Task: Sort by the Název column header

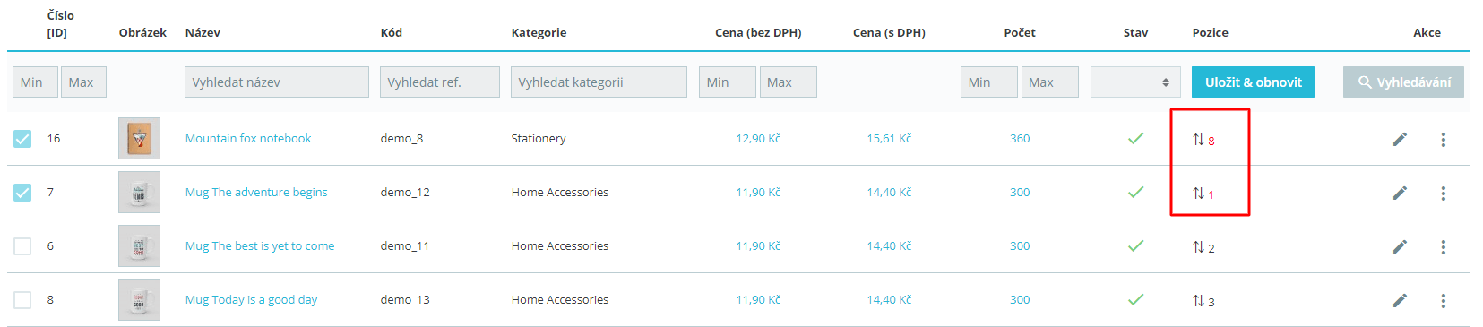Action: 203,32
